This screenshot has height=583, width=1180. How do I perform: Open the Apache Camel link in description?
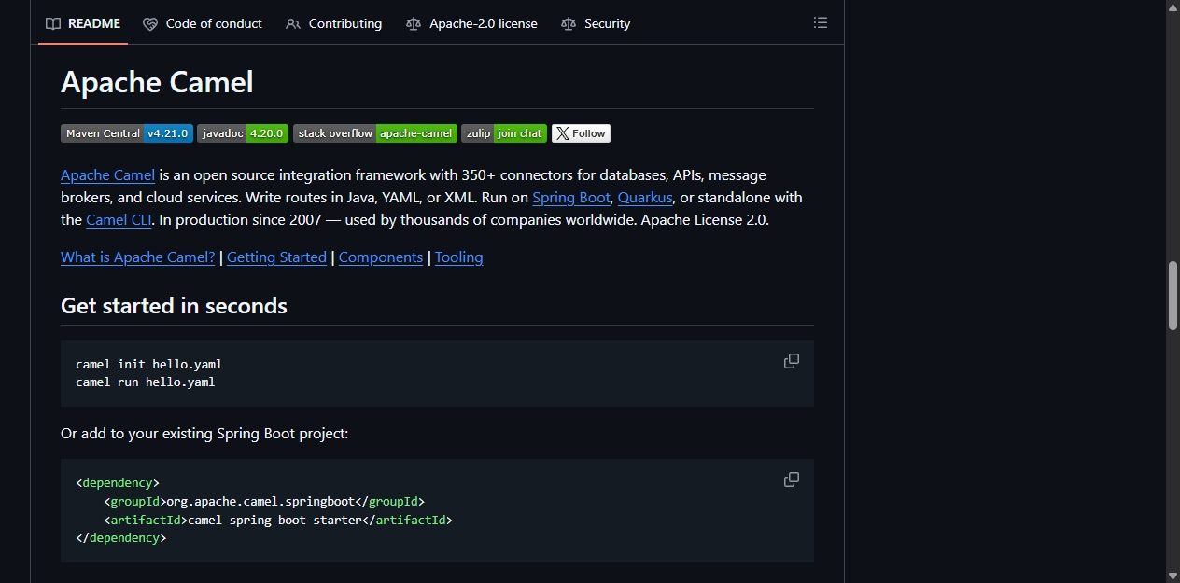click(x=108, y=174)
